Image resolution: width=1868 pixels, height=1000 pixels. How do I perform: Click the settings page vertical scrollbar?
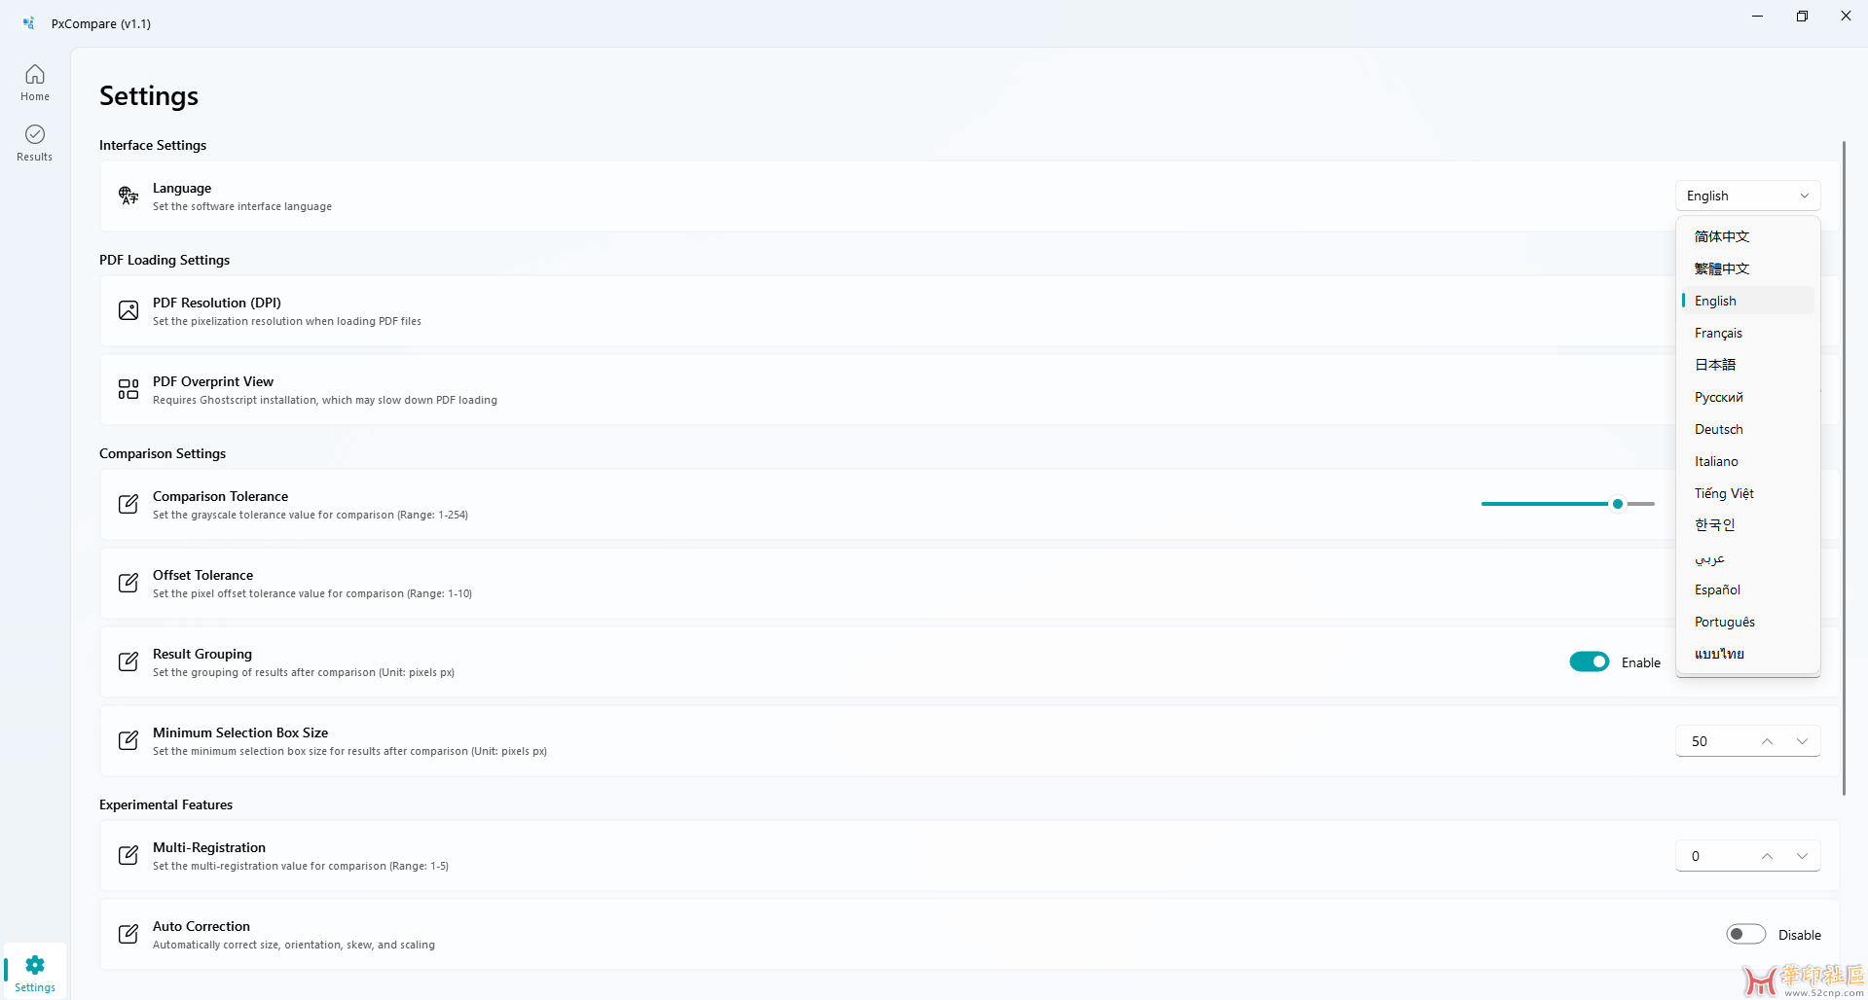1844,467
